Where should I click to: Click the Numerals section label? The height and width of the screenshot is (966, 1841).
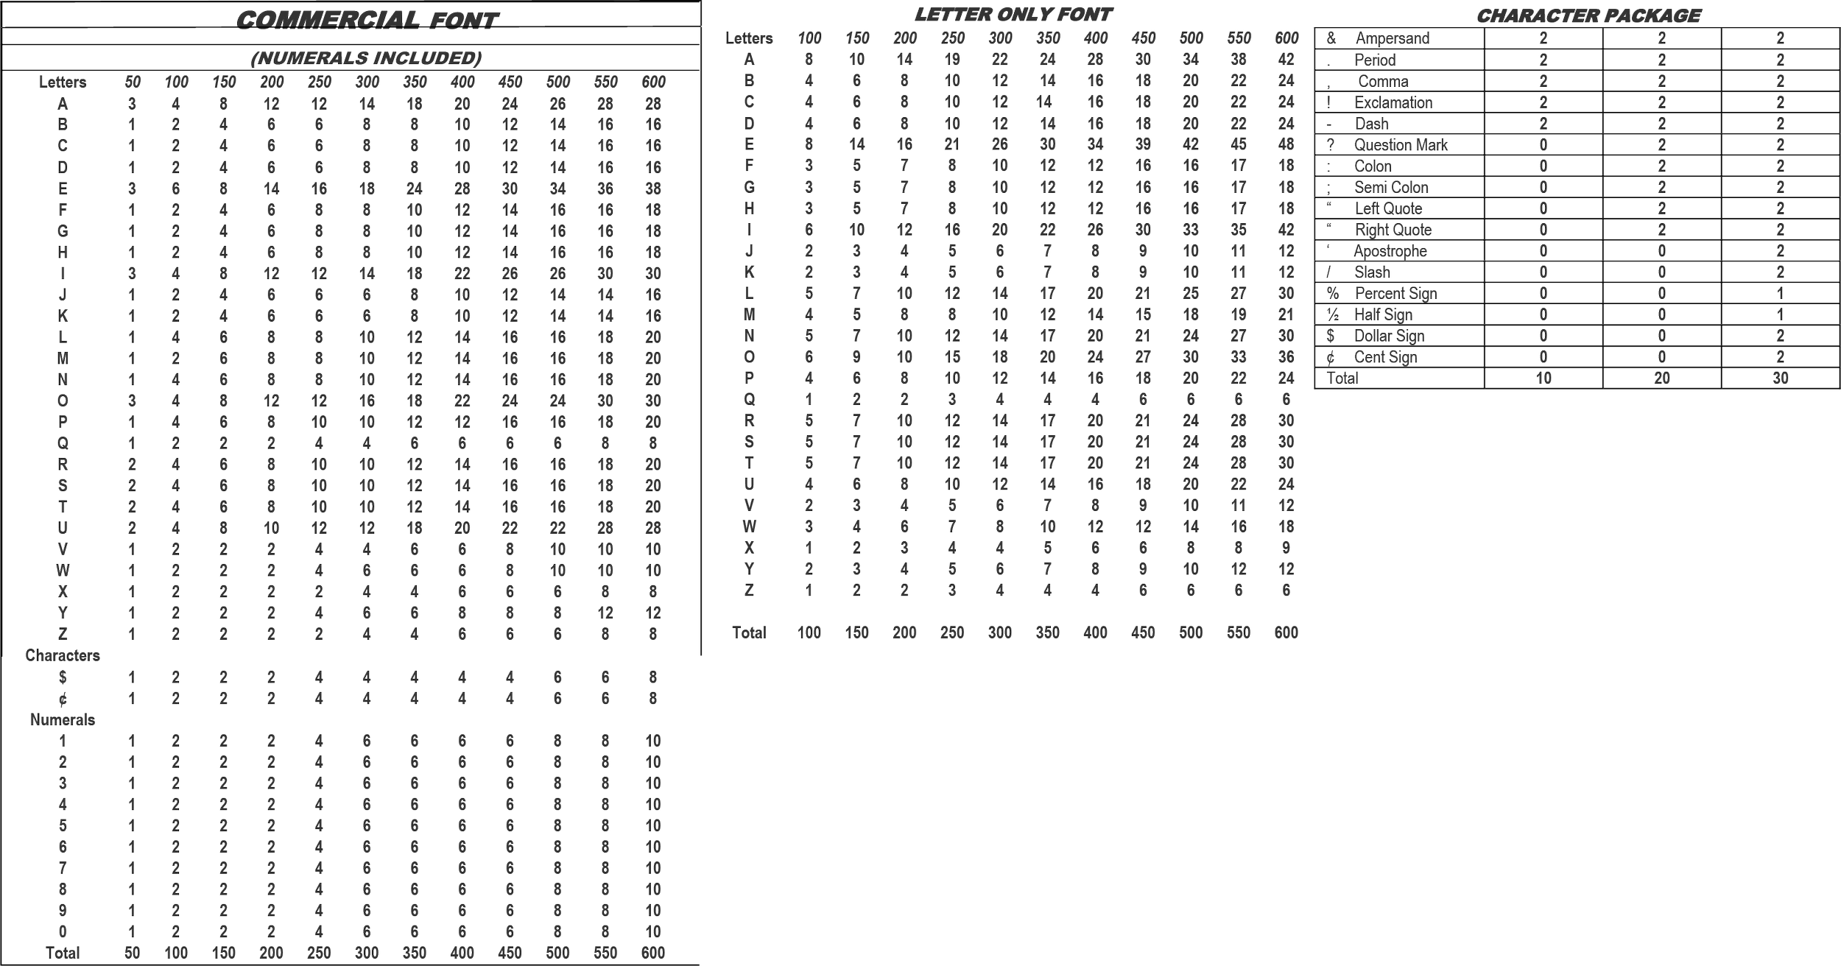[62, 720]
